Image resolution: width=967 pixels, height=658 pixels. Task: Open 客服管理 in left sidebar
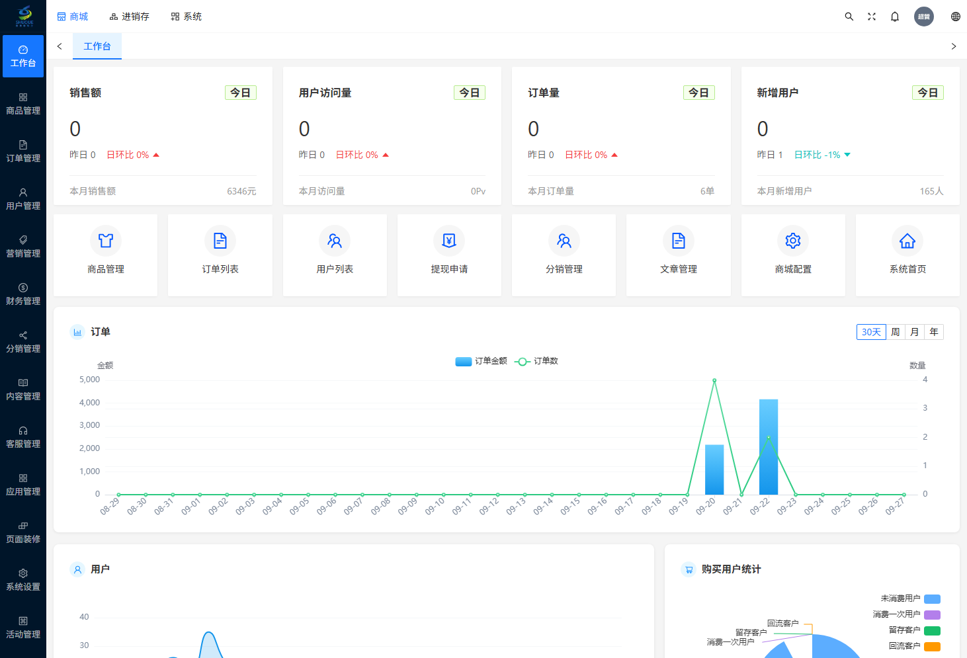[x=23, y=437]
